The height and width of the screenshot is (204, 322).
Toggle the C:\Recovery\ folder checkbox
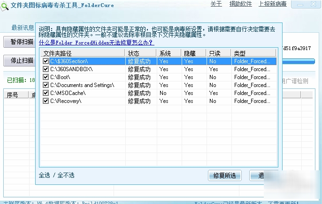point(46,101)
